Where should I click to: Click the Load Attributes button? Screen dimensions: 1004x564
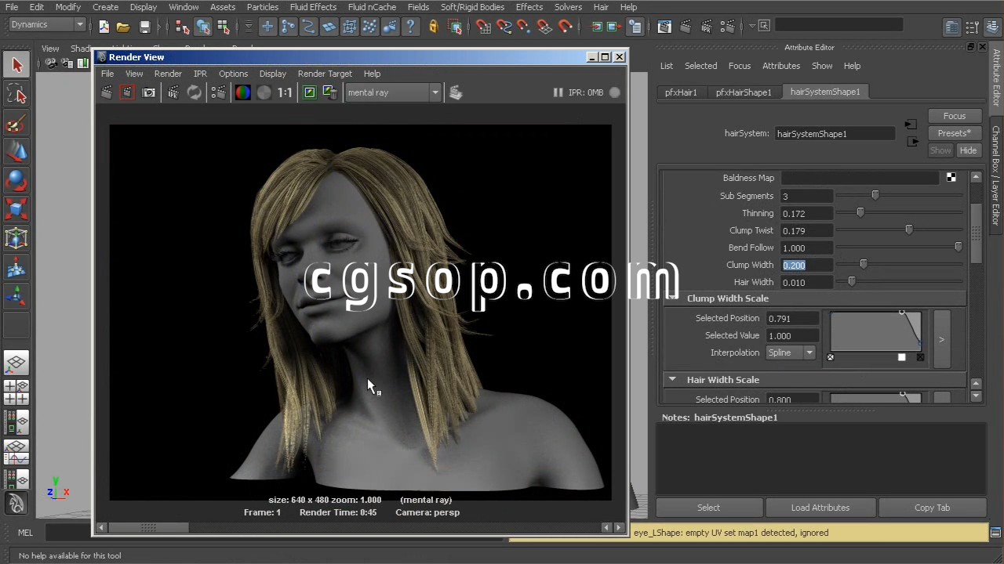(820, 508)
